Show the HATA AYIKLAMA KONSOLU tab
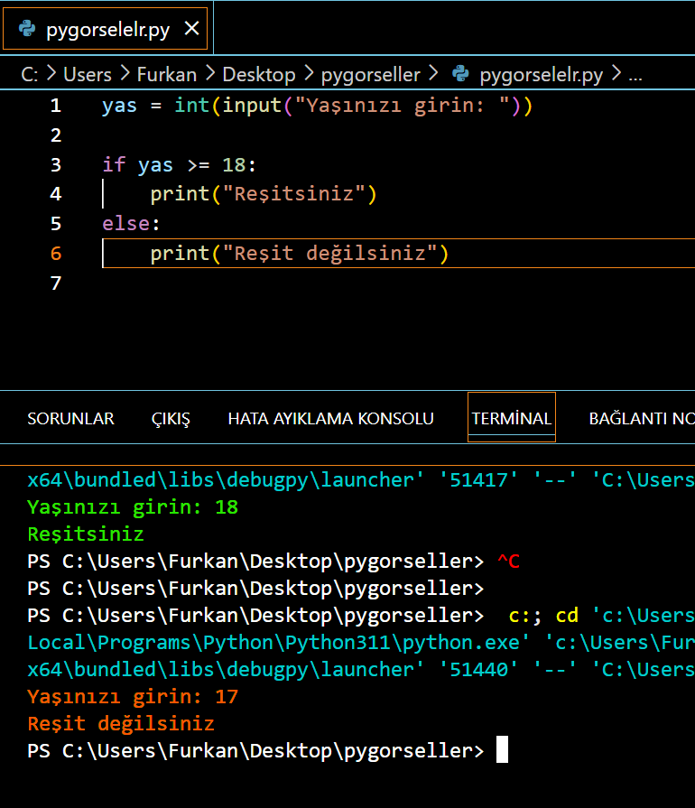Screen dimensions: 695x808 coord(330,419)
